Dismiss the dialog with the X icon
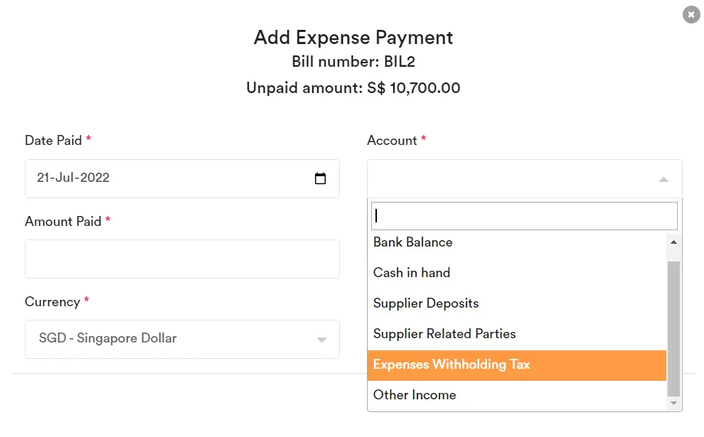This screenshot has width=704, height=437. 690,14
